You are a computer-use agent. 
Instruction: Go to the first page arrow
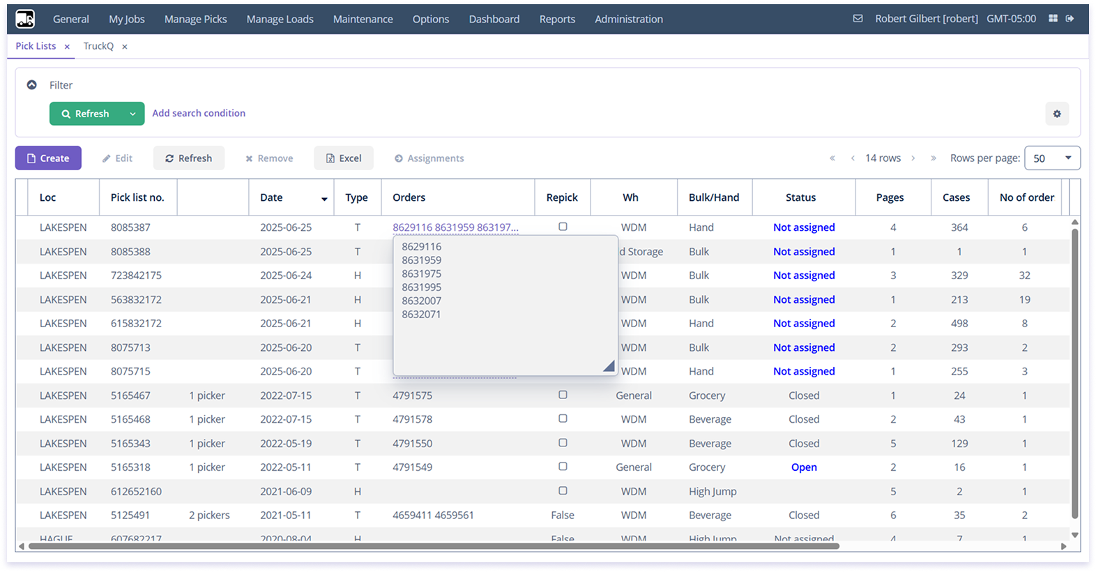(x=832, y=158)
